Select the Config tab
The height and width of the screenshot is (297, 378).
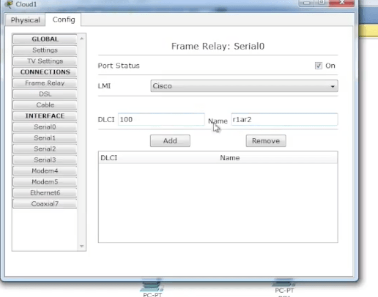click(x=64, y=20)
